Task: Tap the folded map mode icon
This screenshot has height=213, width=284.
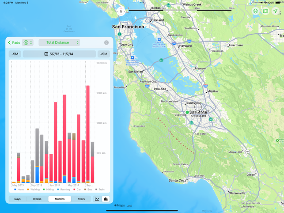Action: (265, 11)
